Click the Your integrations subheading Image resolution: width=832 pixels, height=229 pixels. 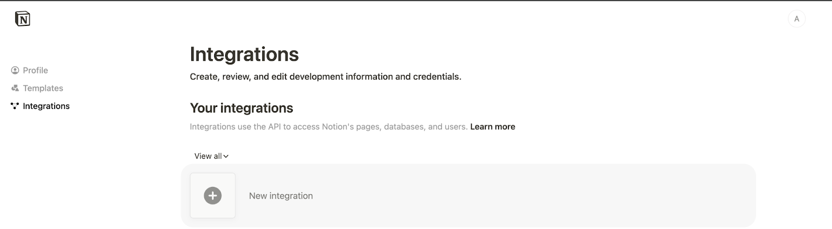(241, 108)
